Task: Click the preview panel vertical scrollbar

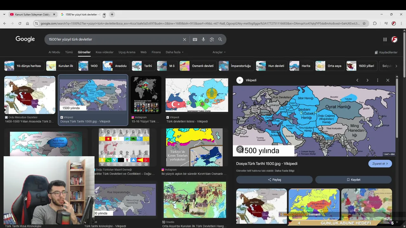Action: tap(397, 108)
